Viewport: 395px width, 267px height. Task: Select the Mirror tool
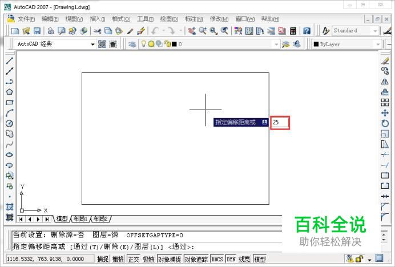385,82
